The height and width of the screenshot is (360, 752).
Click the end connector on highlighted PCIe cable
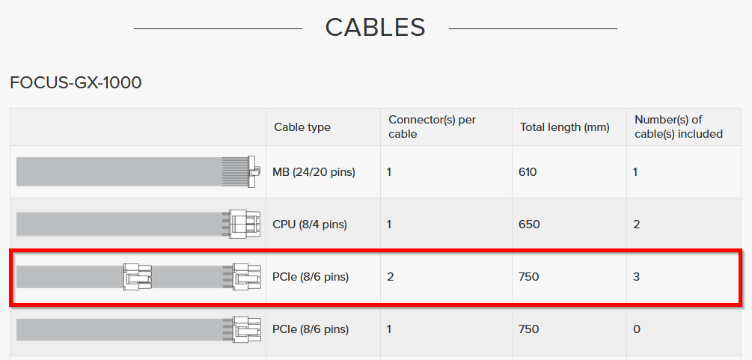click(246, 276)
